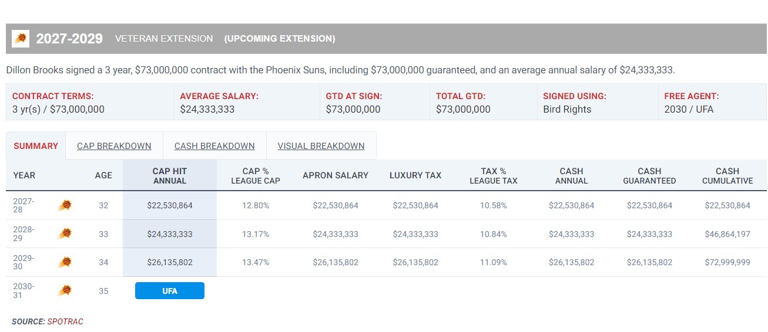Viewport: 768px width, 332px height.
Task: Click Suns logo in 2028-29 row
Action: [x=65, y=233]
